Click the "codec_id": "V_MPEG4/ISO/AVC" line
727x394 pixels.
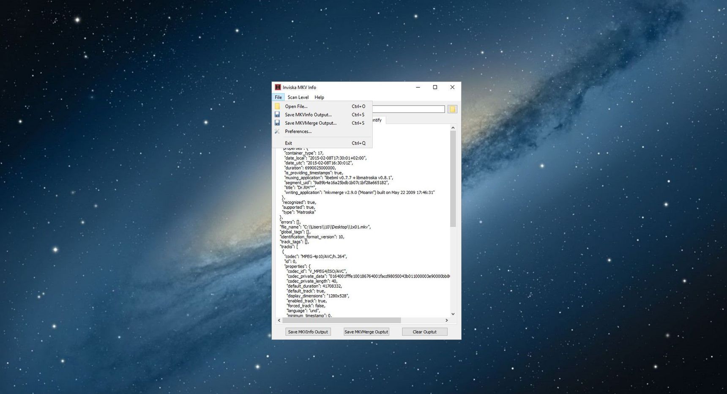317,271
